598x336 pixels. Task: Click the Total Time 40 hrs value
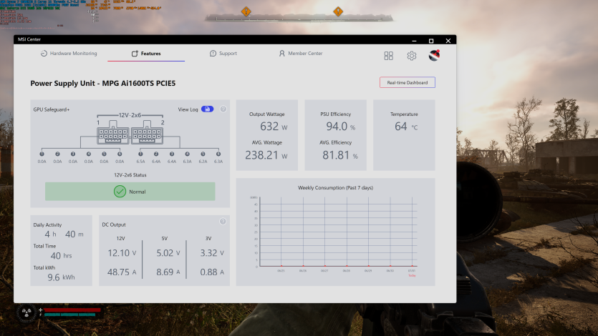pyautogui.click(x=61, y=256)
